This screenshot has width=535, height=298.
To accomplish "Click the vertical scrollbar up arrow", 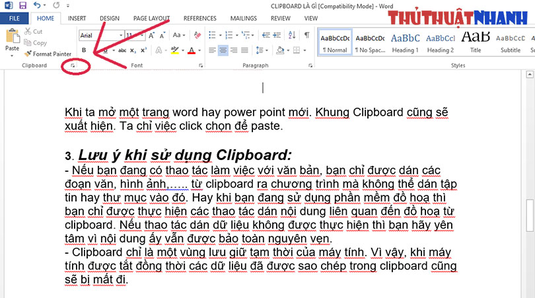I will click(530, 74).
